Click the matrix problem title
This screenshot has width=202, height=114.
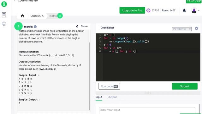pyautogui.click(x=28, y=27)
